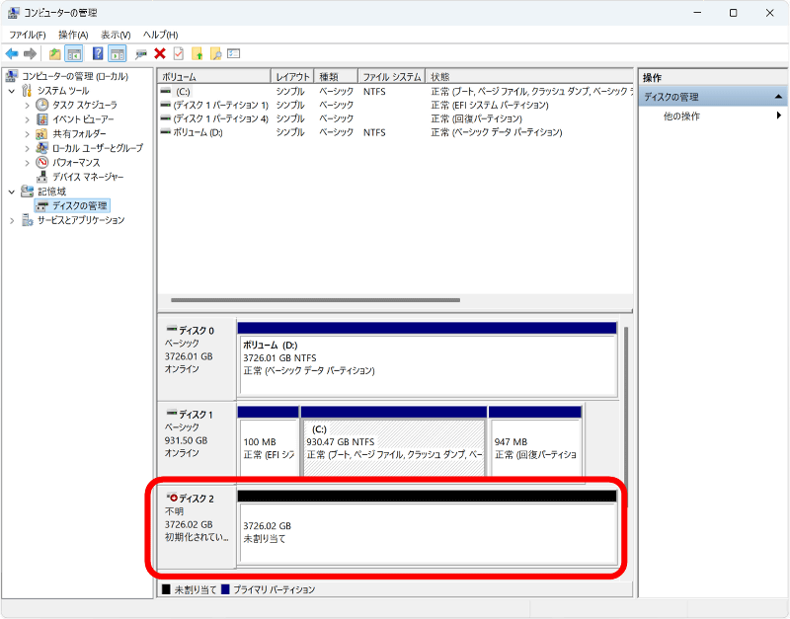The height and width of the screenshot is (619, 790).
Task: Sort by the レイアウト column header
Action: [x=292, y=77]
